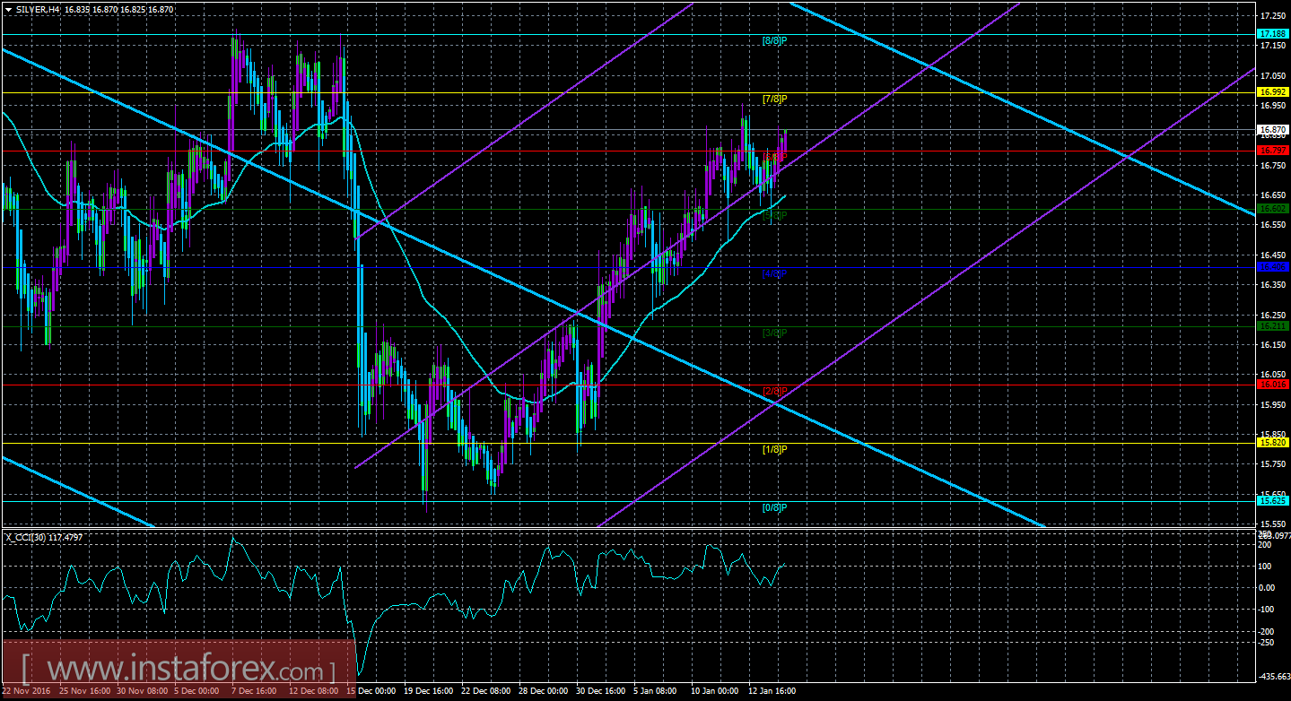
Task: Click the 0.00 level on CCI scale
Action: coord(1268,588)
